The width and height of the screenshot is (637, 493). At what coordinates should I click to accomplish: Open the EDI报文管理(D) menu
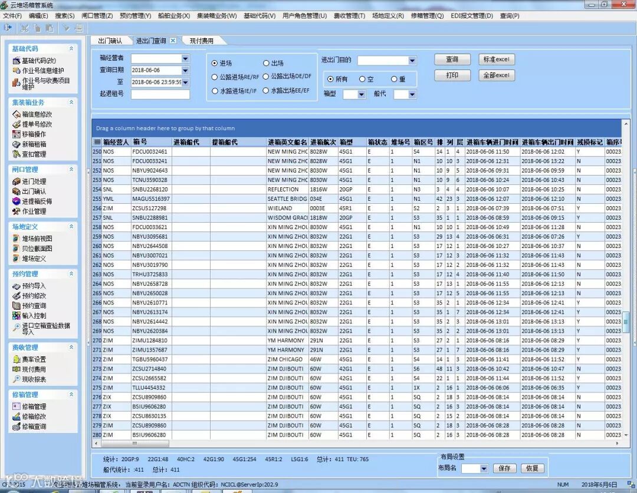point(472,16)
